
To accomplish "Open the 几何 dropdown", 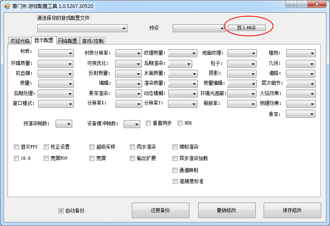I will pyautogui.click(x=301, y=64).
